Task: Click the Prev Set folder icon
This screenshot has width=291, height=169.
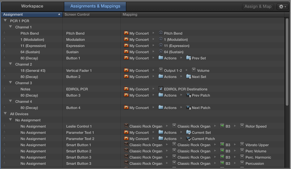Action: (189, 58)
